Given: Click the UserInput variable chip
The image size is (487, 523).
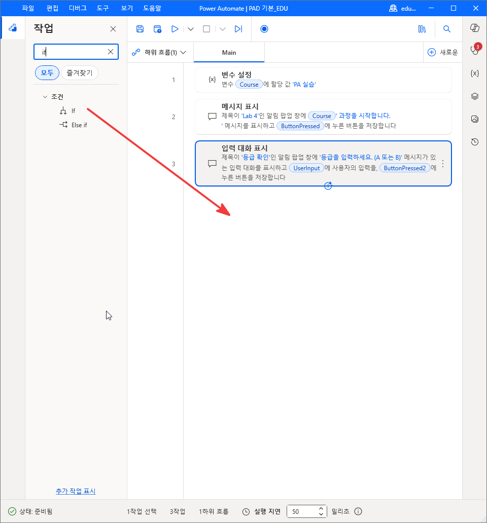Looking at the screenshot, I should (306, 168).
